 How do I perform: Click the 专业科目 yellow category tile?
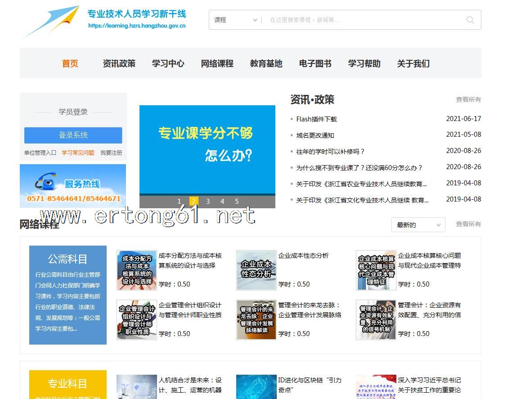(68, 384)
